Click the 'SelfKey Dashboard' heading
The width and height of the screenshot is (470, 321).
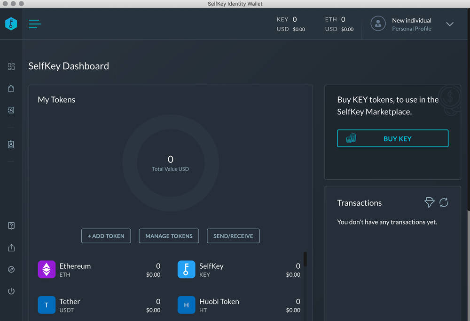coord(69,66)
